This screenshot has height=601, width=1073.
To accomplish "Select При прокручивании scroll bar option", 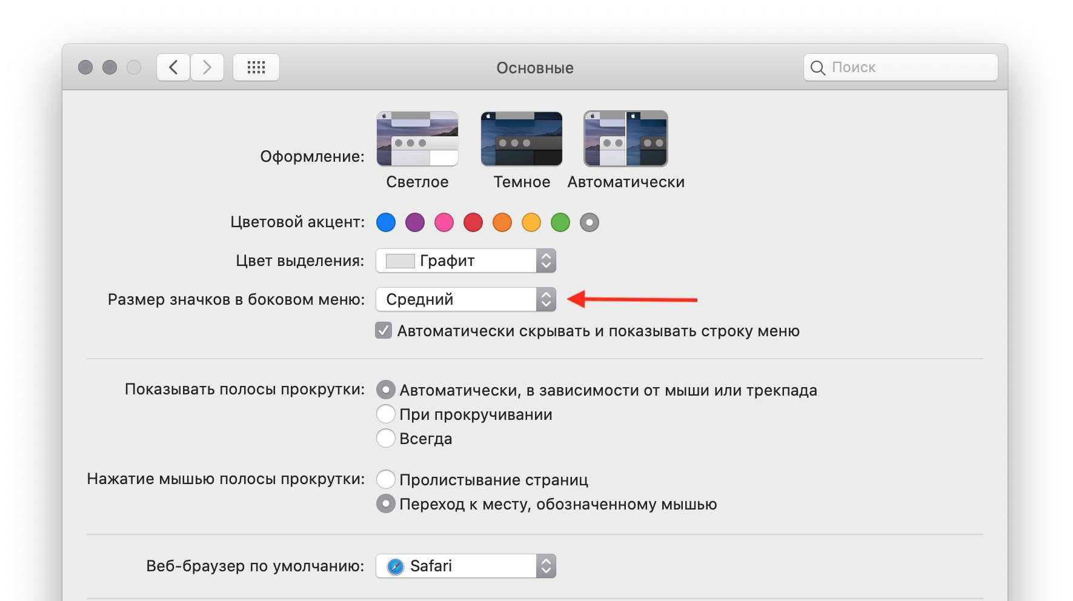I will 386,414.
